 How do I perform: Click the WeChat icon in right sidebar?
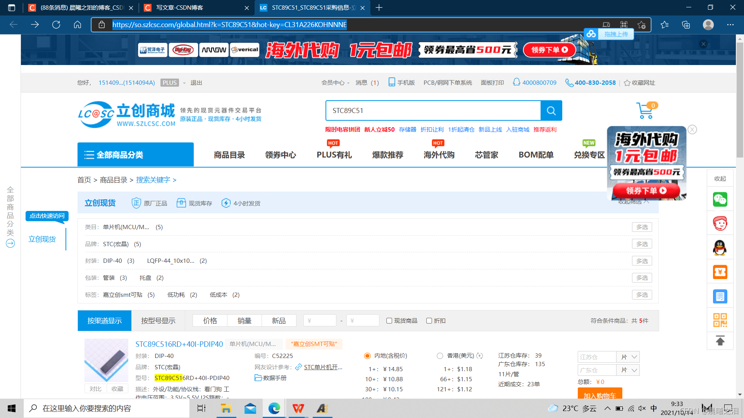(x=720, y=199)
